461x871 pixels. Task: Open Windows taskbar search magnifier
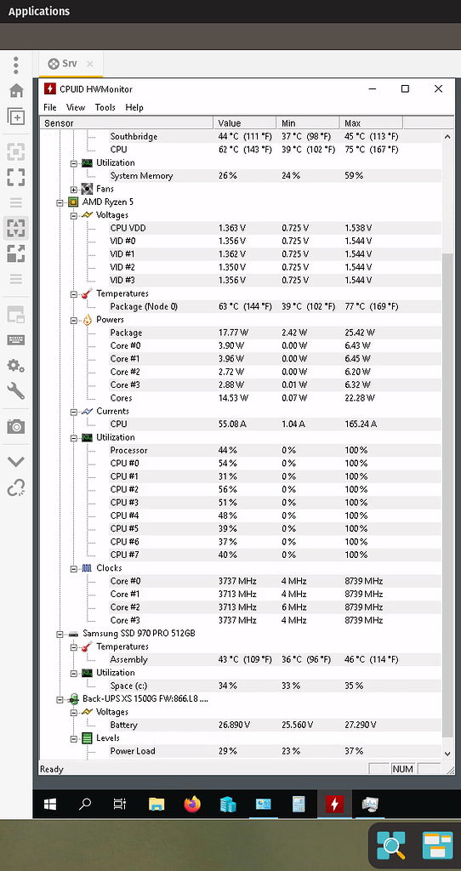point(85,804)
